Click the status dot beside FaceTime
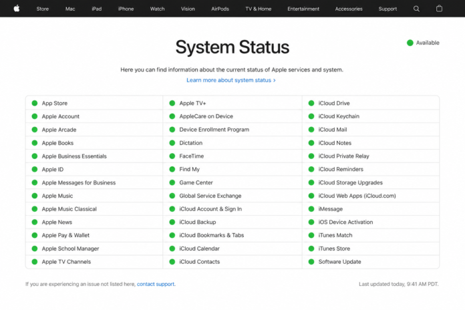The width and height of the screenshot is (465, 310). tap(172, 156)
